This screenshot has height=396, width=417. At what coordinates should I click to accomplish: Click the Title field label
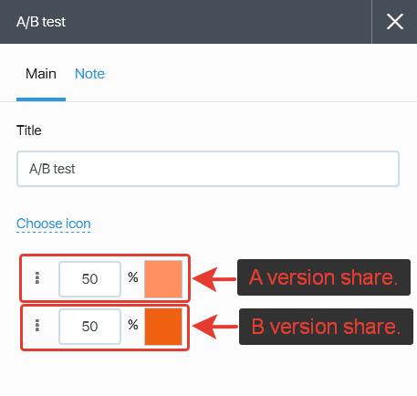[29, 130]
